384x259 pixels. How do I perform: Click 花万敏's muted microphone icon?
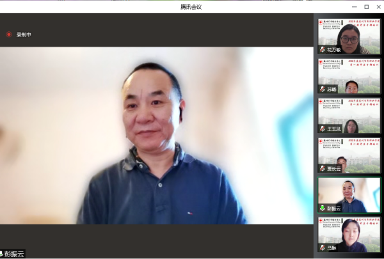point(323,49)
